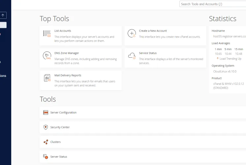Viewport: 246px width, 165px height.
Task: Click the Service Status cloud icon
Action: coord(132,56)
